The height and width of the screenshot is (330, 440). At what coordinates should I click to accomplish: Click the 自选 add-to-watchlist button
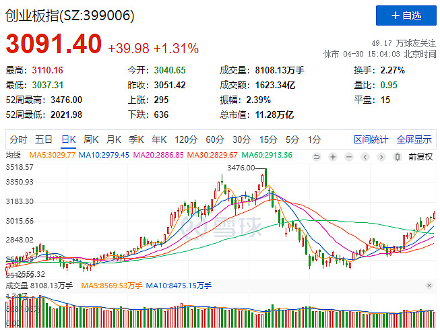(406, 15)
